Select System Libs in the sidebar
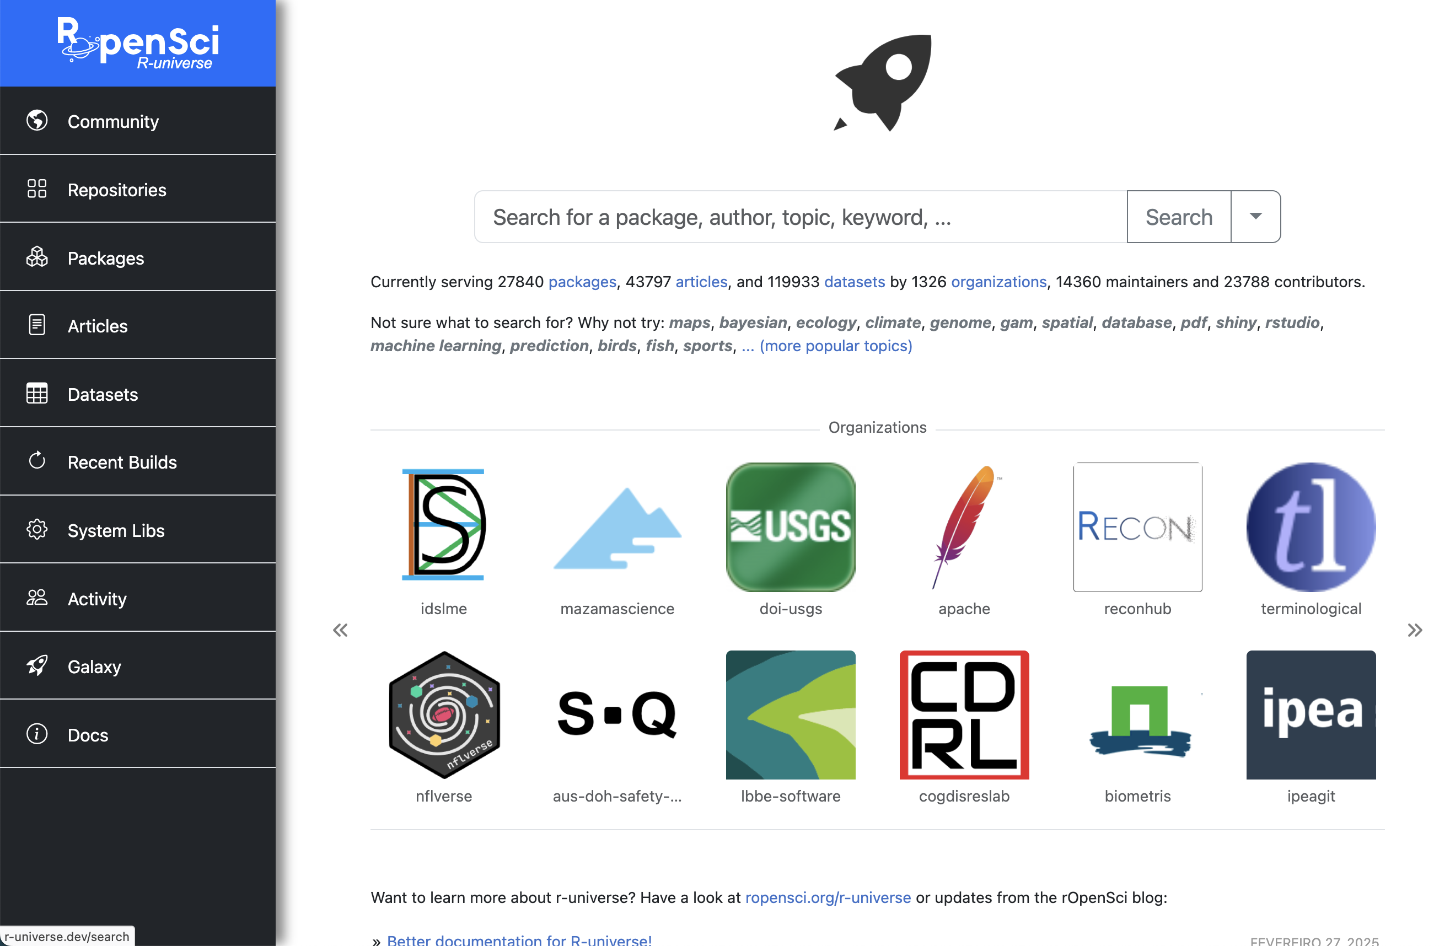The width and height of the screenshot is (1450, 946). pos(138,530)
